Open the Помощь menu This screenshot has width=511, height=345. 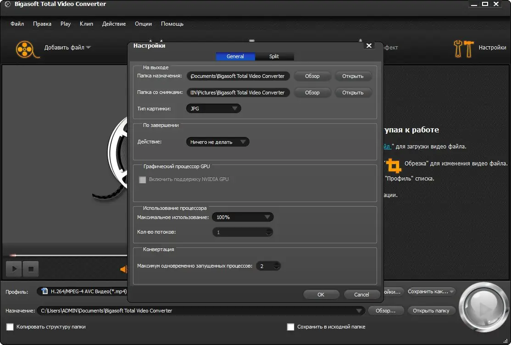click(x=172, y=24)
